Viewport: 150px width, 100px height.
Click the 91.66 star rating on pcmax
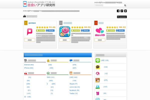[46, 27]
